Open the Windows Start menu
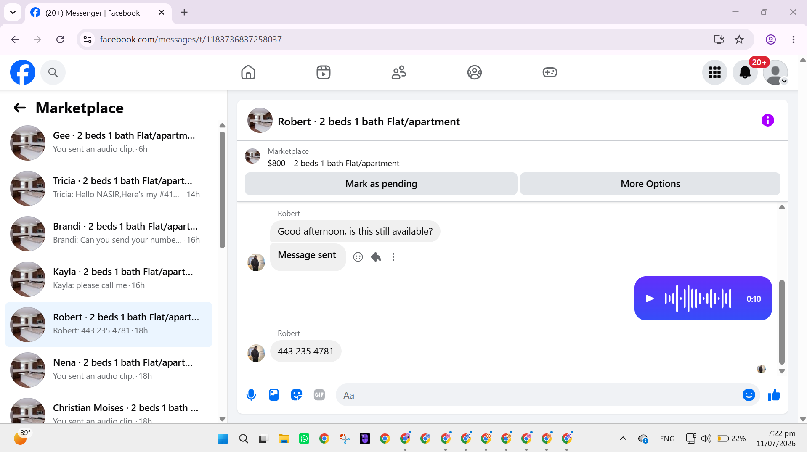The image size is (807, 452). [x=223, y=439]
